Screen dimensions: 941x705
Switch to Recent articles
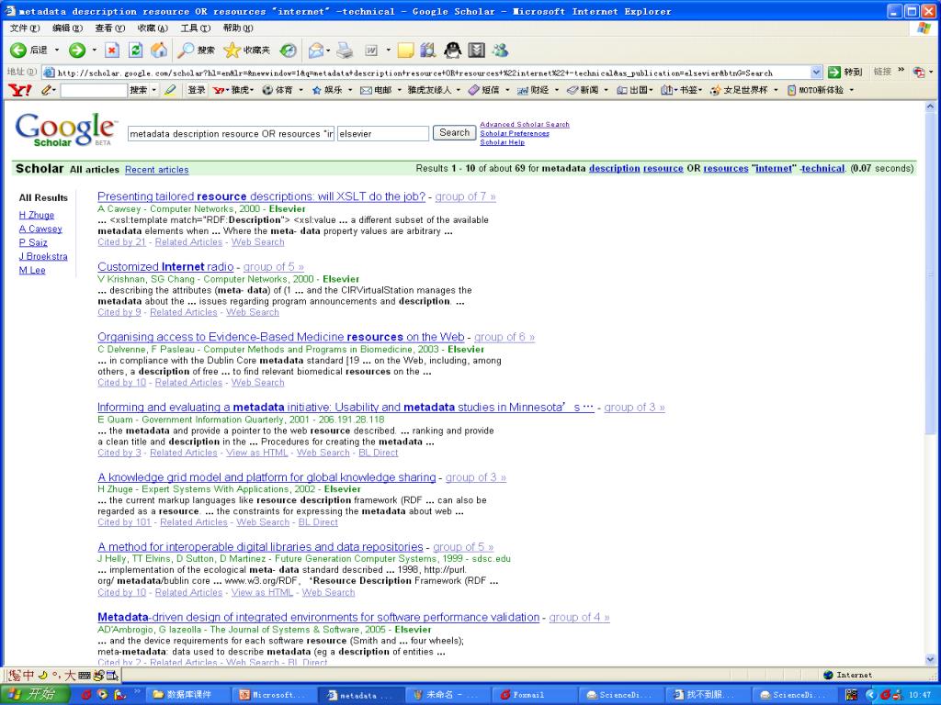[156, 170]
